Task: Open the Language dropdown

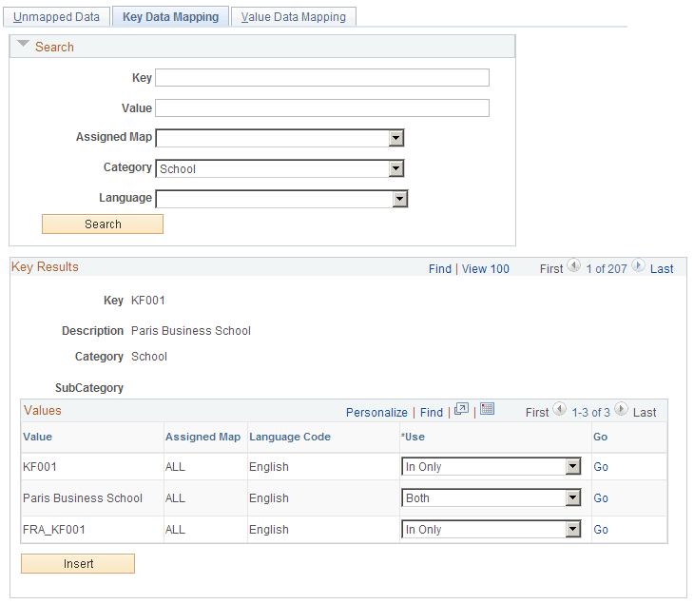Action: [x=399, y=199]
